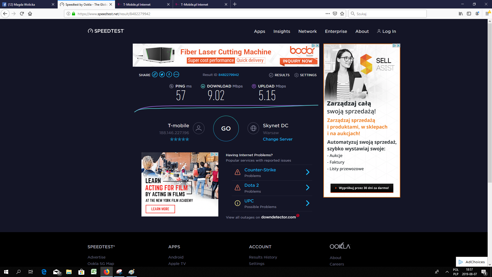
Task: Show hidden system tray icons
Action: click(447, 272)
